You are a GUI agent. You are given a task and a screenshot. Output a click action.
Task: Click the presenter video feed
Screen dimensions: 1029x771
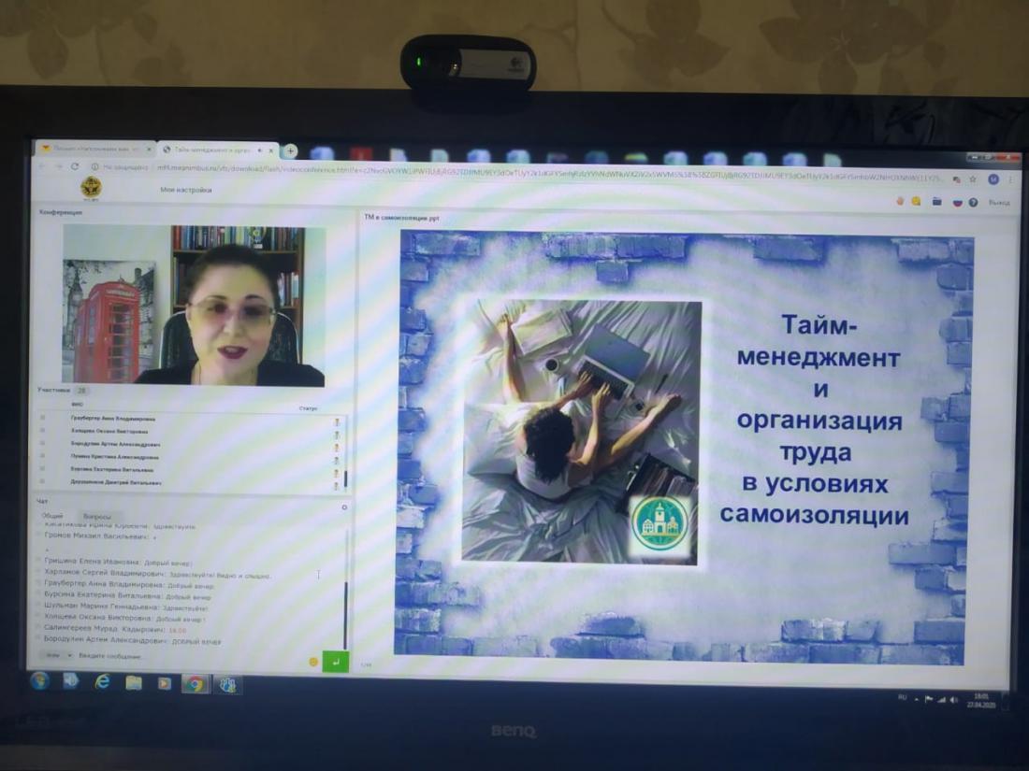click(x=193, y=305)
